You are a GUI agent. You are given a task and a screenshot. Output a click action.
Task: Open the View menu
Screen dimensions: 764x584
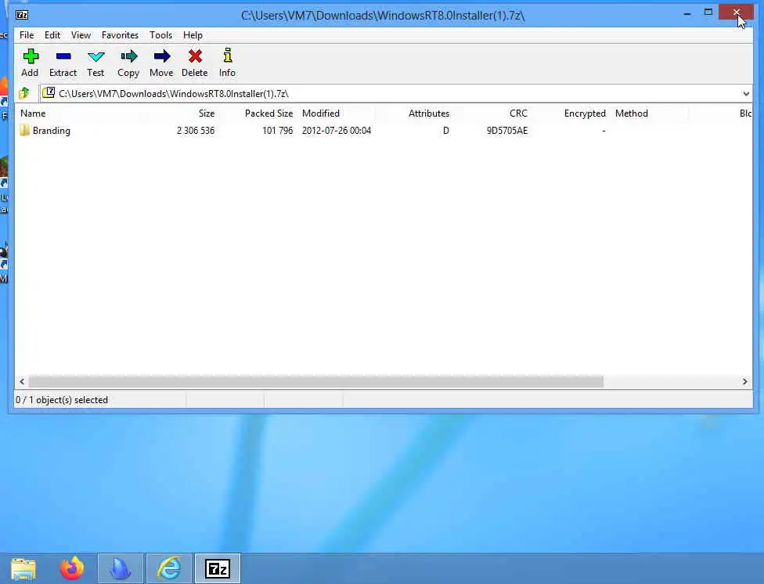coord(81,35)
